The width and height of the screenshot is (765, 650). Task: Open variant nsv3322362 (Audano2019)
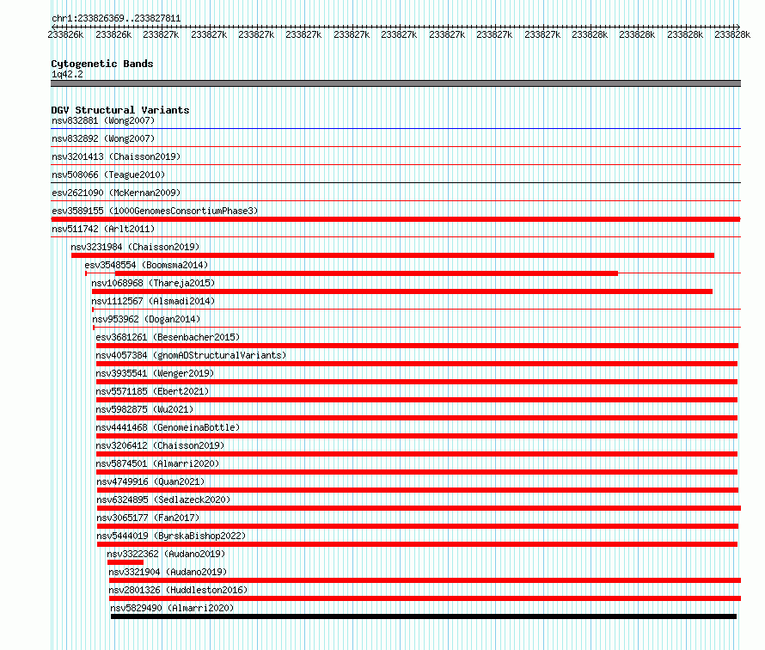pyautogui.click(x=166, y=554)
